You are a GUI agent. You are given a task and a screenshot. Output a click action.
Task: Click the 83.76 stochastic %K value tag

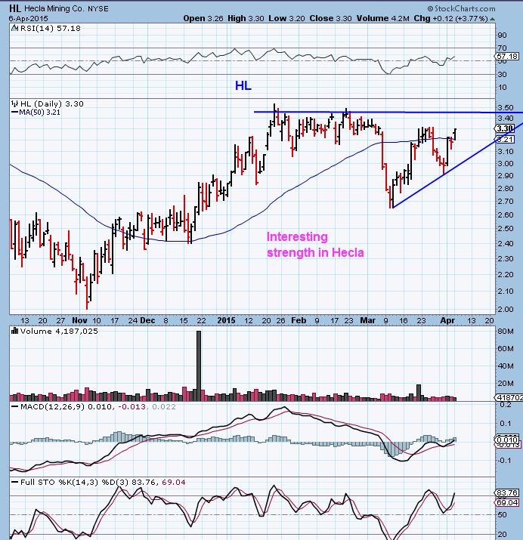(x=507, y=493)
